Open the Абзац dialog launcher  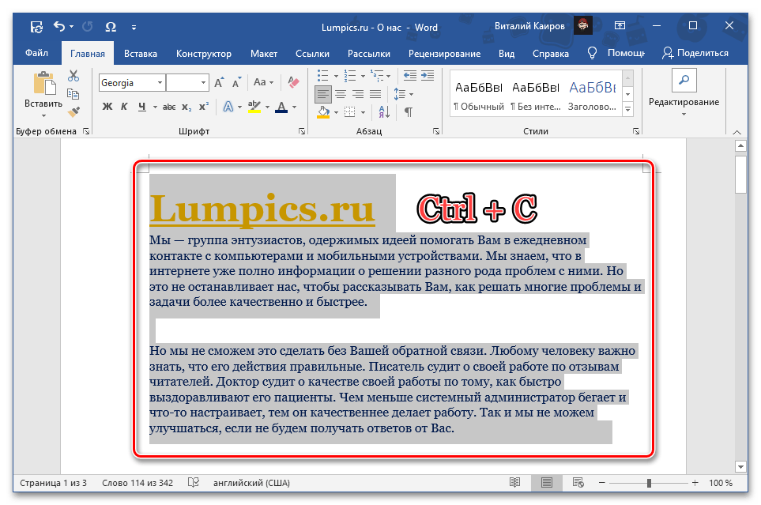pyautogui.click(x=436, y=131)
